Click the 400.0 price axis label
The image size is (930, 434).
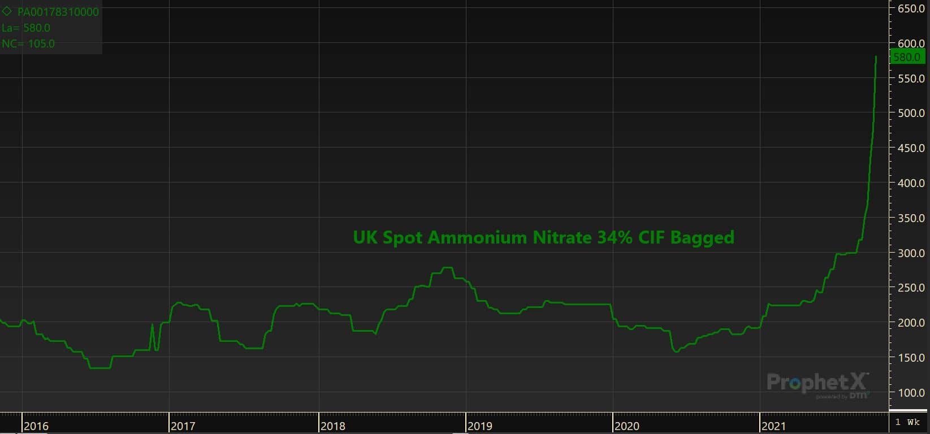(911, 183)
